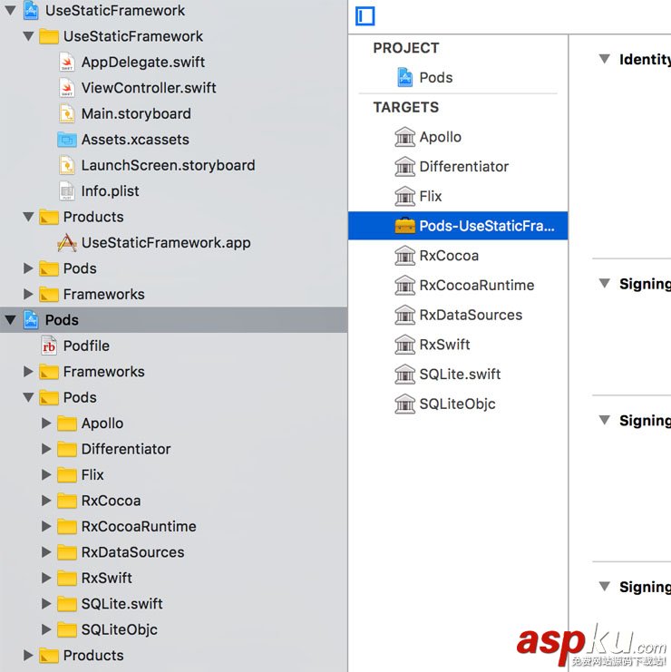Click LaunchScreen.storyboard file icon
671x672 pixels.
coord(67,165)
